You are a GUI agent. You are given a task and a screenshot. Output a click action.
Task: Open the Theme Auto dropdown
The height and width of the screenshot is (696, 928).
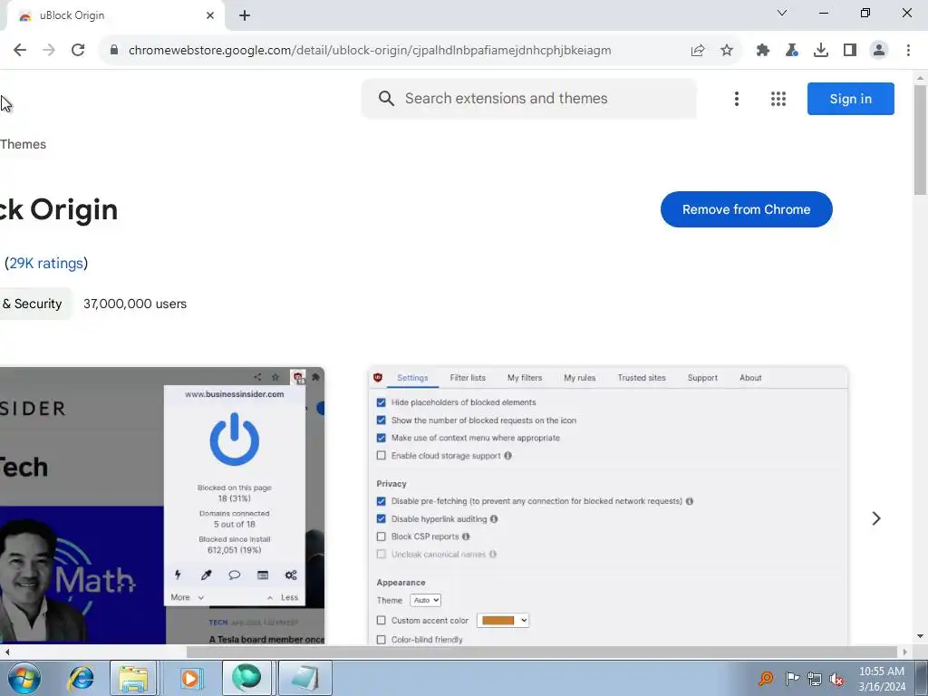(425, 600)
